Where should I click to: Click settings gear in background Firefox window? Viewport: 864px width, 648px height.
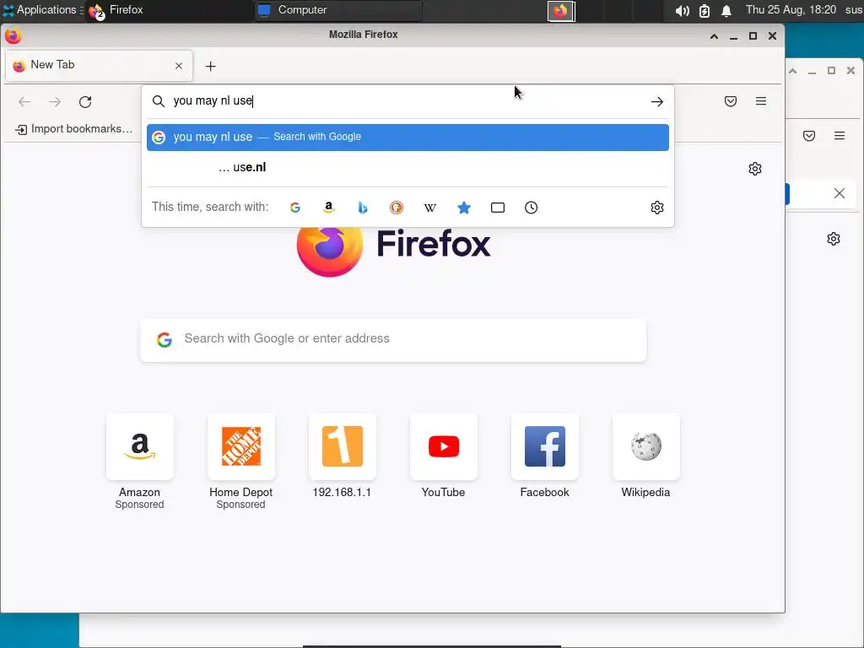pos(834,239)
